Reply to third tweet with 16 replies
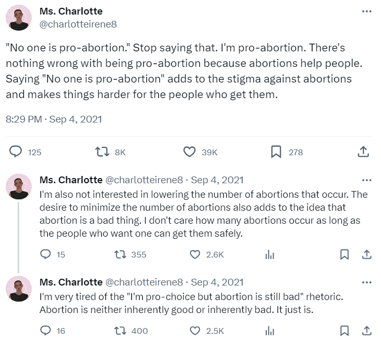The image size is (381, 340). (46, 331)
